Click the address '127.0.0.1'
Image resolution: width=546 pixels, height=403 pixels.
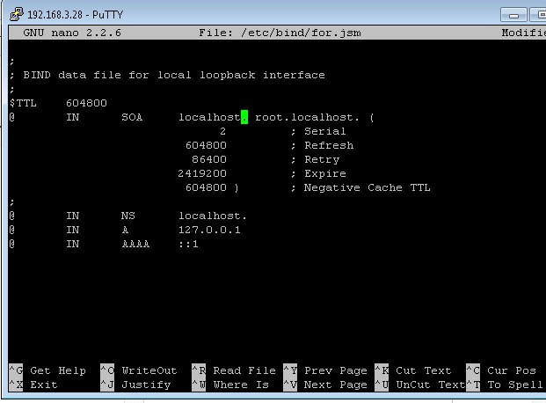click(x=209, y=230)
